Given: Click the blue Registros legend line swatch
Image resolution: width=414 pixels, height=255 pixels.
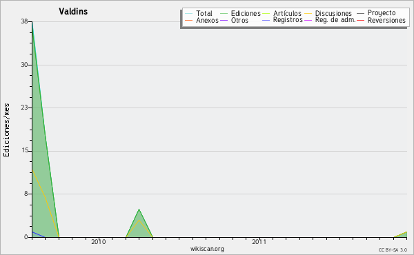Looking at the screenshot, I should [266, 21].
